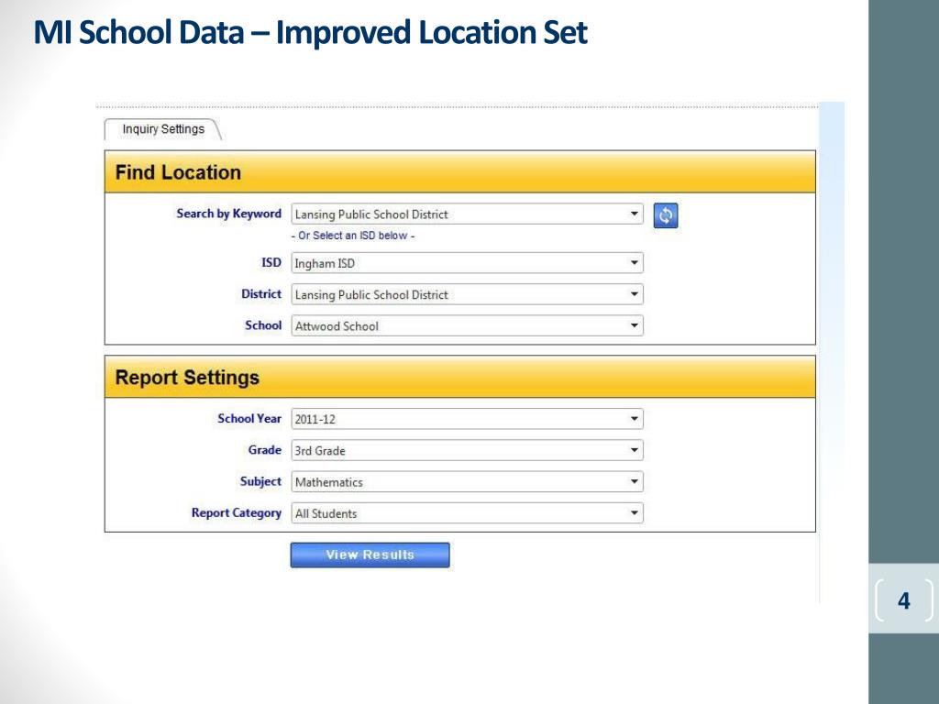939x704 pixels.
Task: Click the School field label
Action: coord(263,325)
